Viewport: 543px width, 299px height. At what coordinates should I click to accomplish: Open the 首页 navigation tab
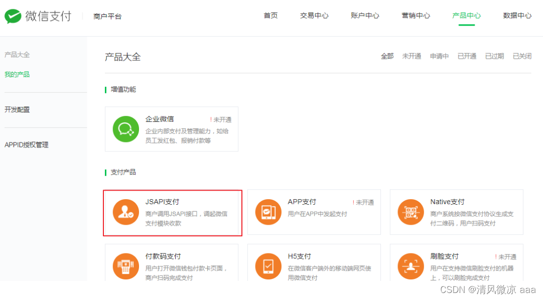[x=270, y=16]
